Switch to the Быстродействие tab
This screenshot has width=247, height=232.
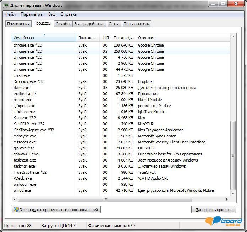pyautogui.click(x=90, y=24)
